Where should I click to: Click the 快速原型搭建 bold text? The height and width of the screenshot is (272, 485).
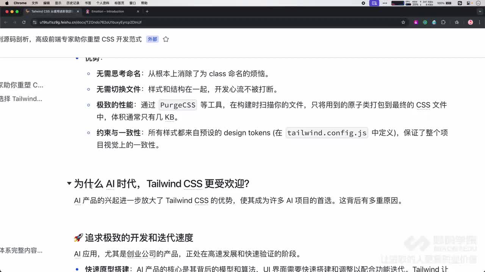pyautogui.click(x=107, y=269)
